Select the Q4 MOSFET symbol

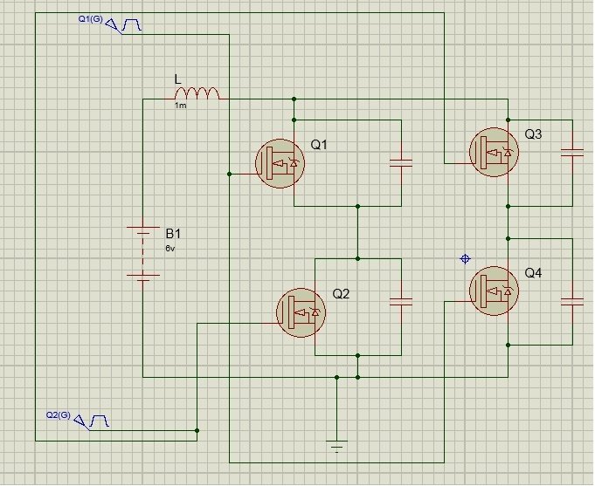[x=494, y=291]
